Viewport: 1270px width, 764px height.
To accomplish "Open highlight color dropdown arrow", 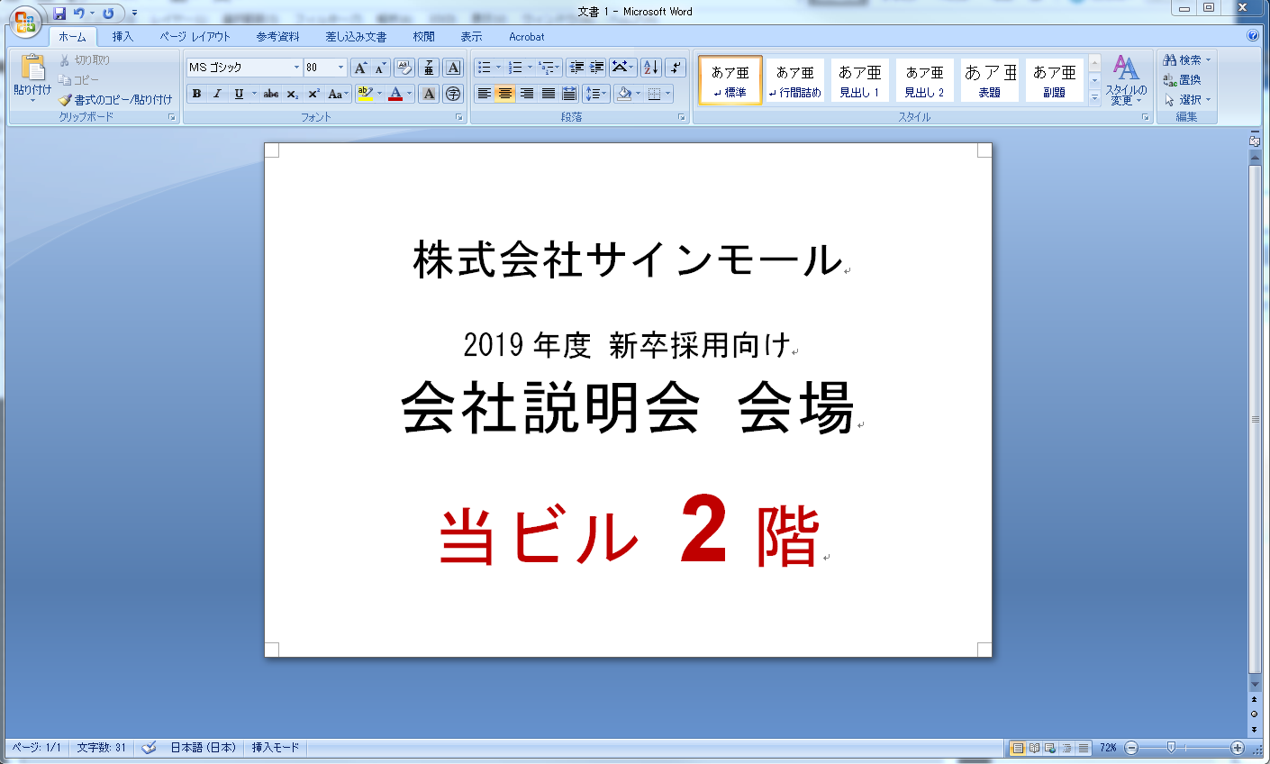I will click(x=379, y=94).
